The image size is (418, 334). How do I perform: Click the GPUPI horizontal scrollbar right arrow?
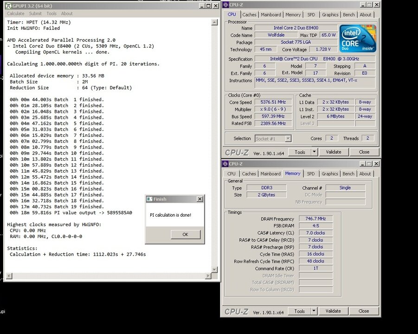[208, 276]
